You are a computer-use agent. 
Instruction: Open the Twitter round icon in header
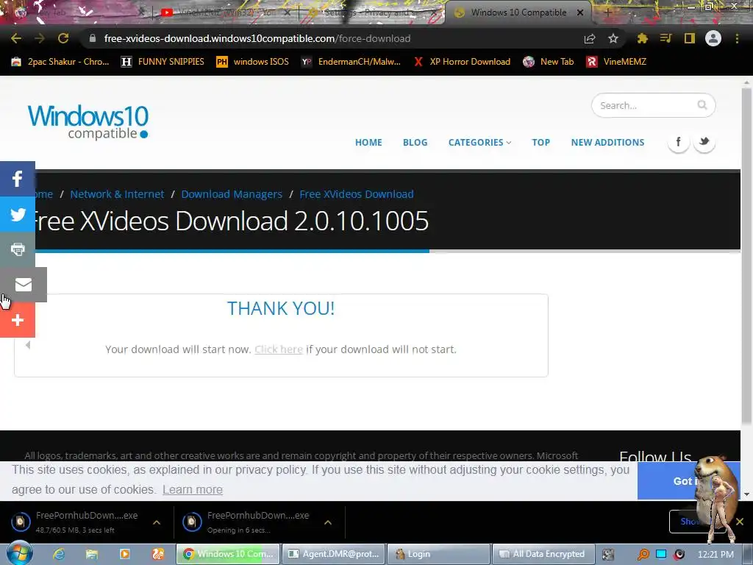pos(704,142)
